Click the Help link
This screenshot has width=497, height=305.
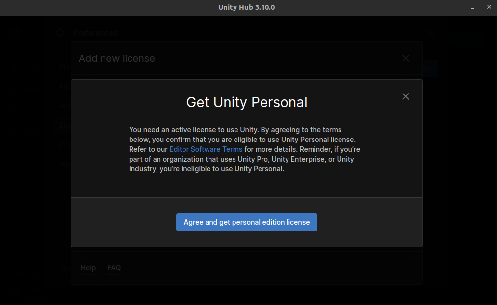88,268
